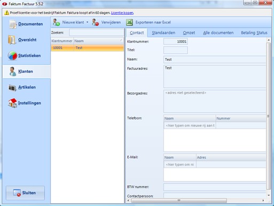
Task: Open the Overzicht folder icon
Action: click(x=12, y=39)
